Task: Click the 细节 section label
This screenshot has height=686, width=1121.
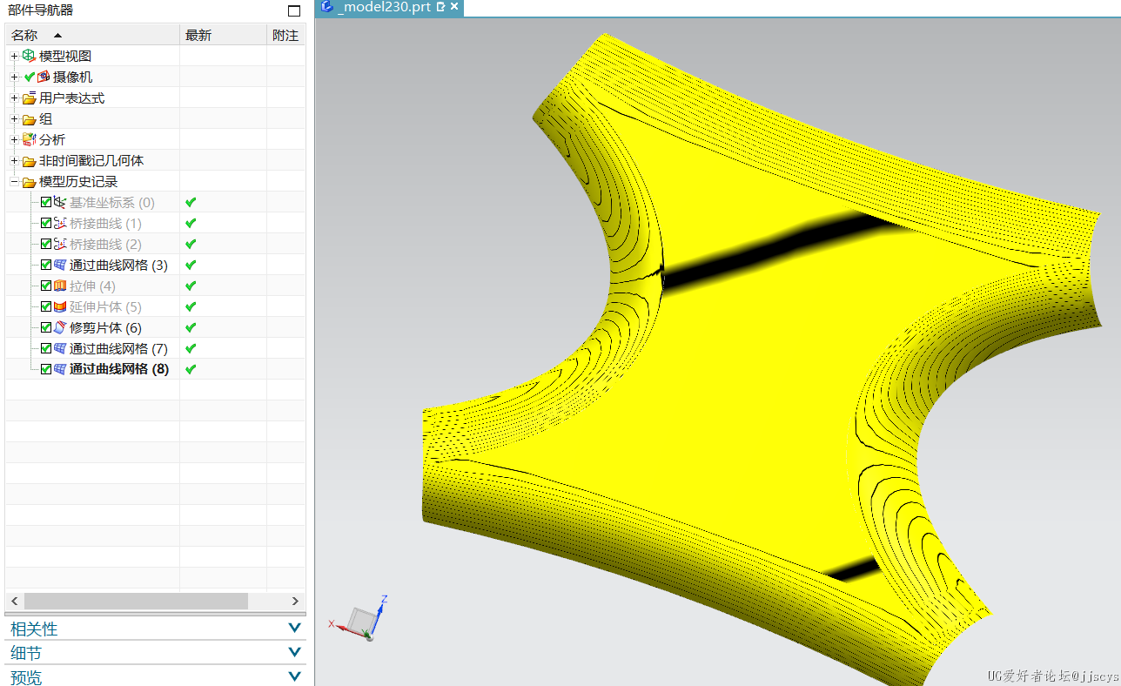Action: (26, 653)
